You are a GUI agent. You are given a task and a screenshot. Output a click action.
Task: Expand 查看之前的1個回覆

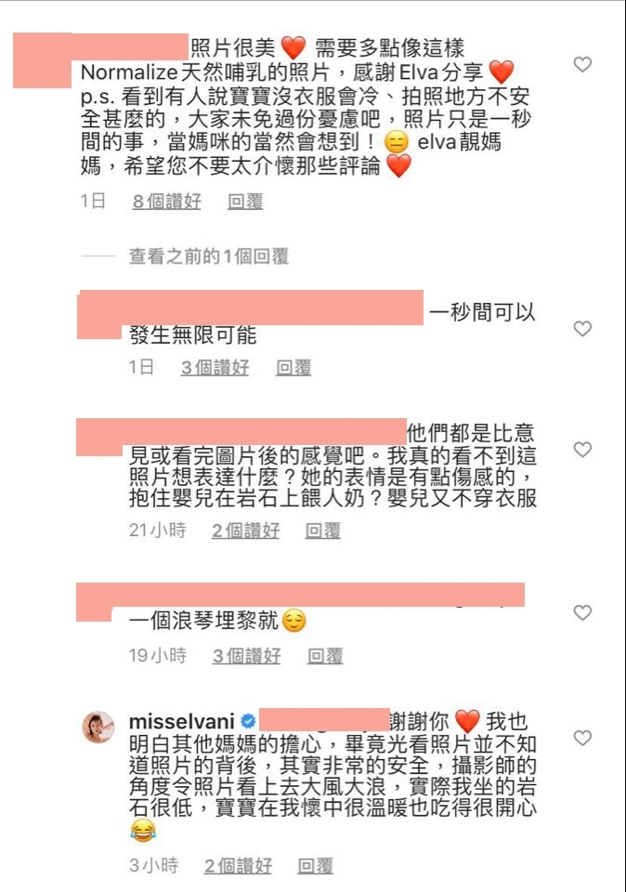(x=209, y=256)
